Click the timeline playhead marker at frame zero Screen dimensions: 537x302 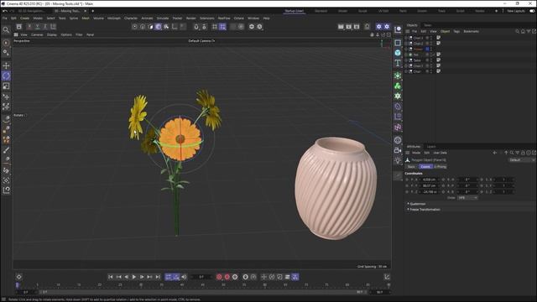(17, 285)
